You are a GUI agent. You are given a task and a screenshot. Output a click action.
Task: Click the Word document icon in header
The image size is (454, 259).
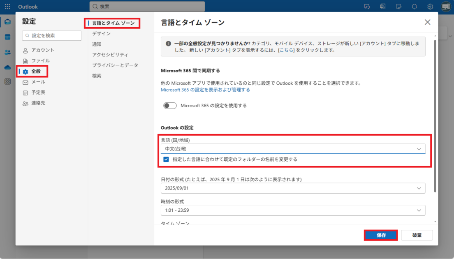tap(382, 6)
